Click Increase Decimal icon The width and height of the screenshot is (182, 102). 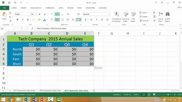coord(102,20)
